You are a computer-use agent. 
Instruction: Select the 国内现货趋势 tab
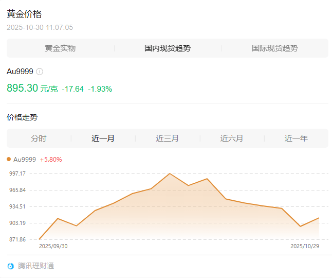click(x=168, y=48)
